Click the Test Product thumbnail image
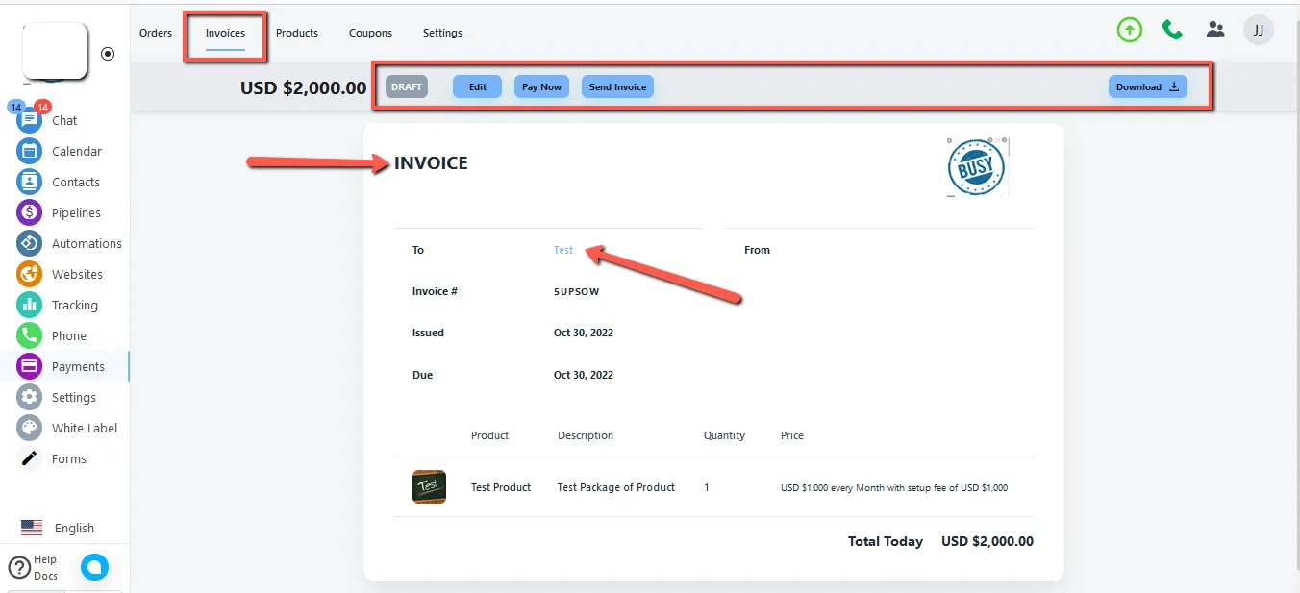Viewport: 1300px width, 593px height. (429, 486)
